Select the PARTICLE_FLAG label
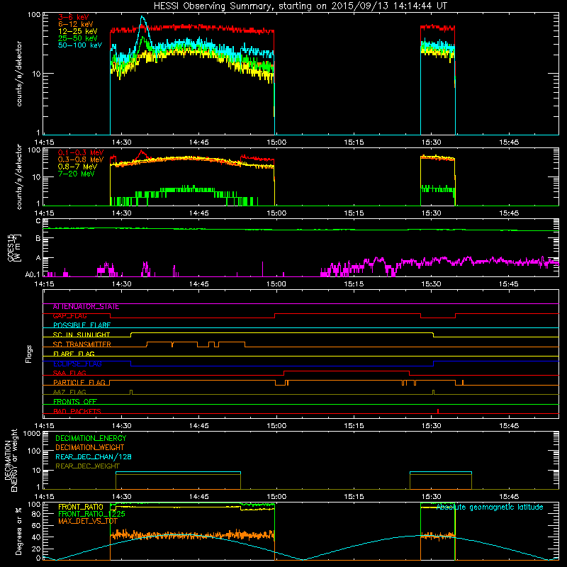This screenshot has width=567, height=567. tap(79, 383)
